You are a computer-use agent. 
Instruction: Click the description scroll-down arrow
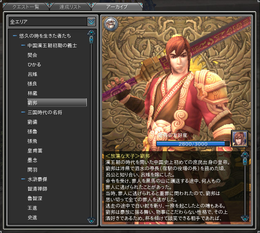pyautogui.click(x=245, y=218)
